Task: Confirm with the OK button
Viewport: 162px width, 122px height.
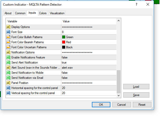Action: [101, 104]
